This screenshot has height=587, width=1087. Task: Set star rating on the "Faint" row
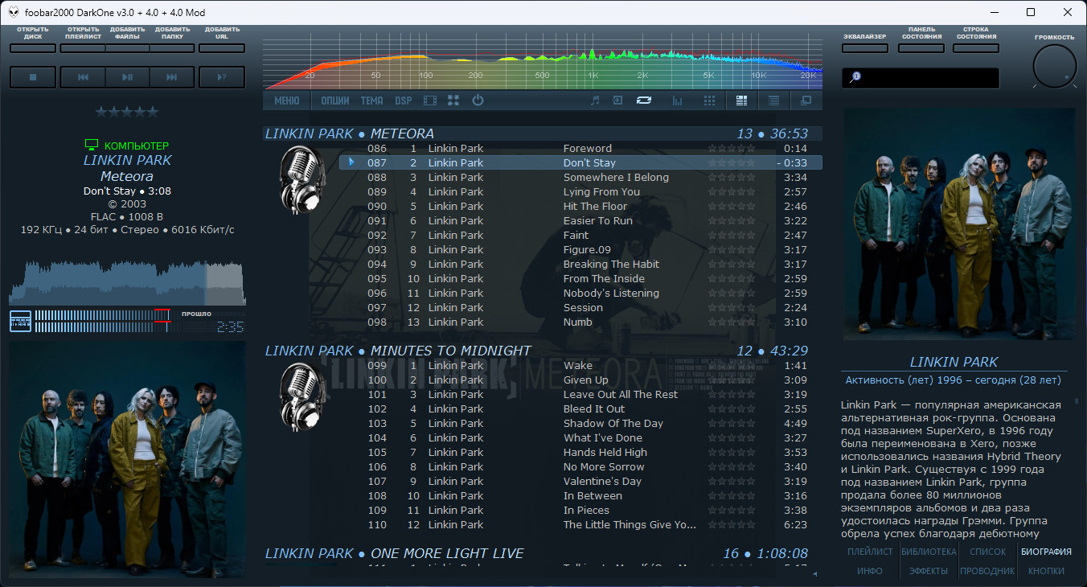click(x=731, y=235)
